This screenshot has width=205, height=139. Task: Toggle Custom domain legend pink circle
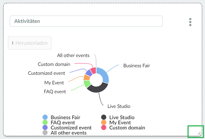(104, 127)
